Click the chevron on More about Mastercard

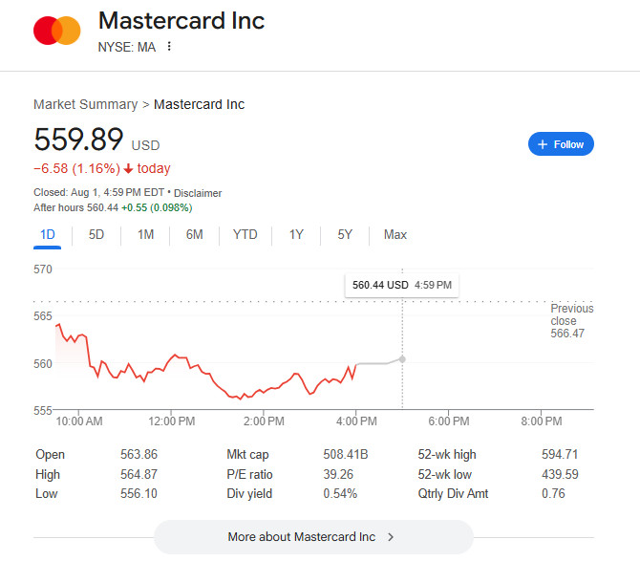pyautogui.click(x=391, y=537)
